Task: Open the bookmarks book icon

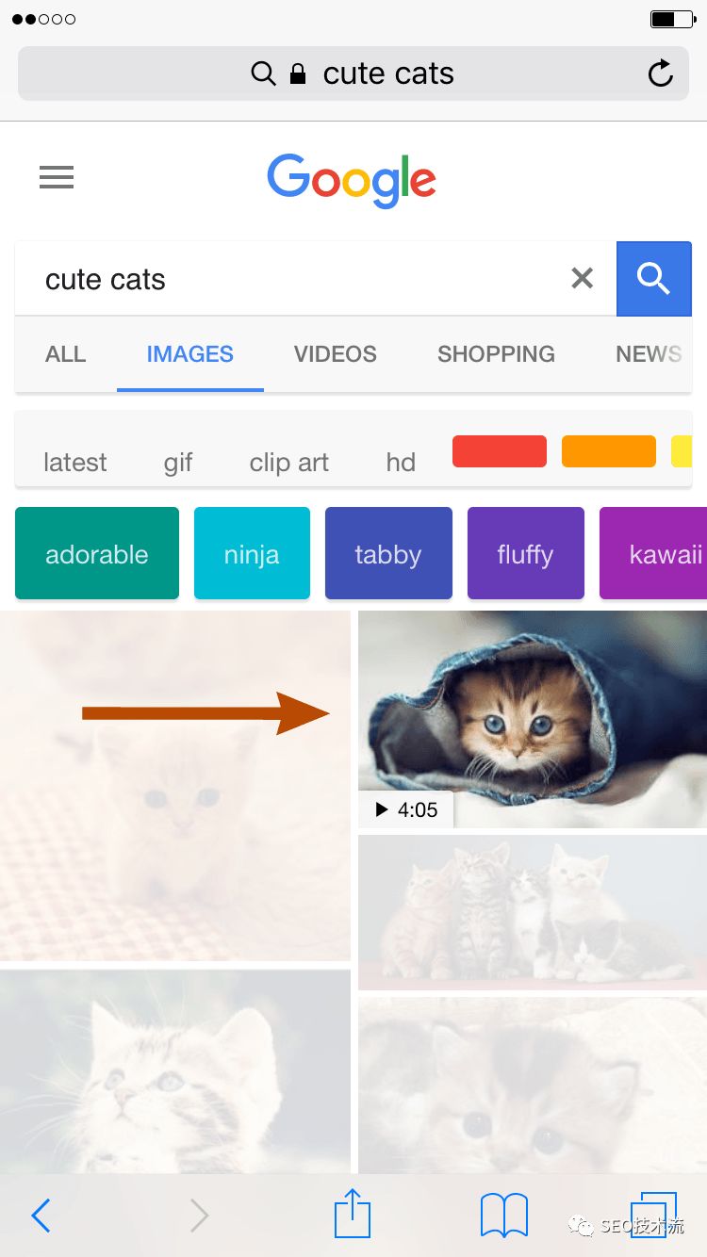Action: coord(504,1216)
